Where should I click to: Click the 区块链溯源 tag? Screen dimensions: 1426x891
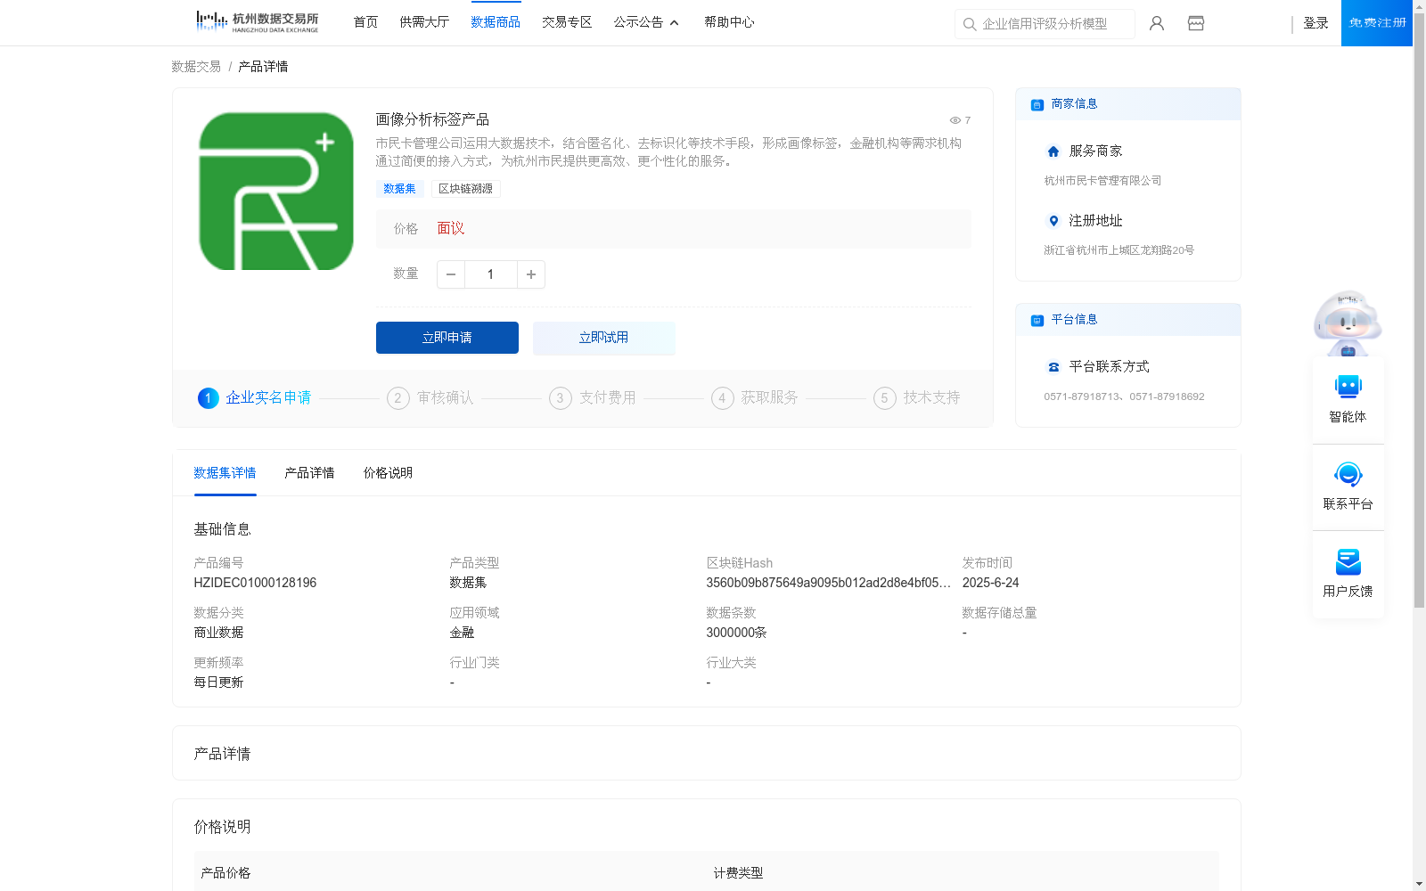click(x=465, y=189)
